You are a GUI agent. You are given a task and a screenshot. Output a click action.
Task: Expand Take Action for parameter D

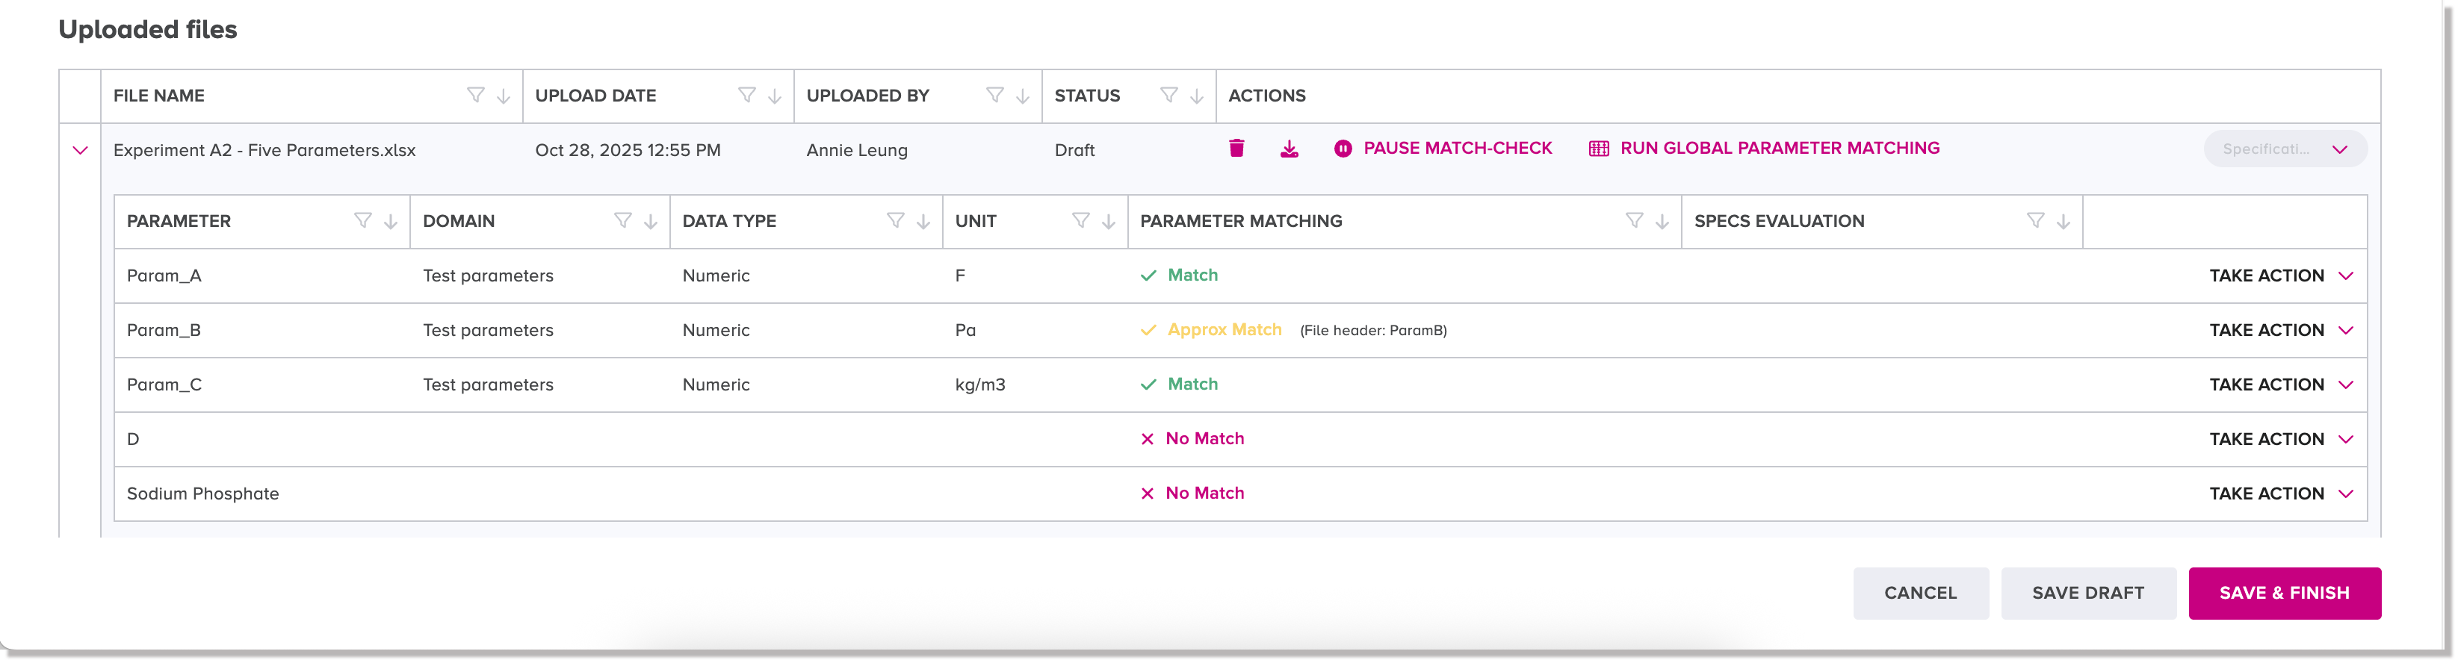pos(2281,440)
